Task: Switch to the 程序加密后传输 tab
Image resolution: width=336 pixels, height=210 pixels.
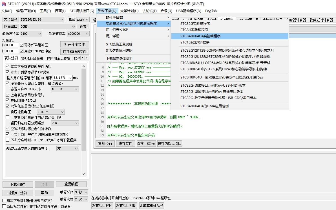Action: pyautogui.click(x=58, y=58)
